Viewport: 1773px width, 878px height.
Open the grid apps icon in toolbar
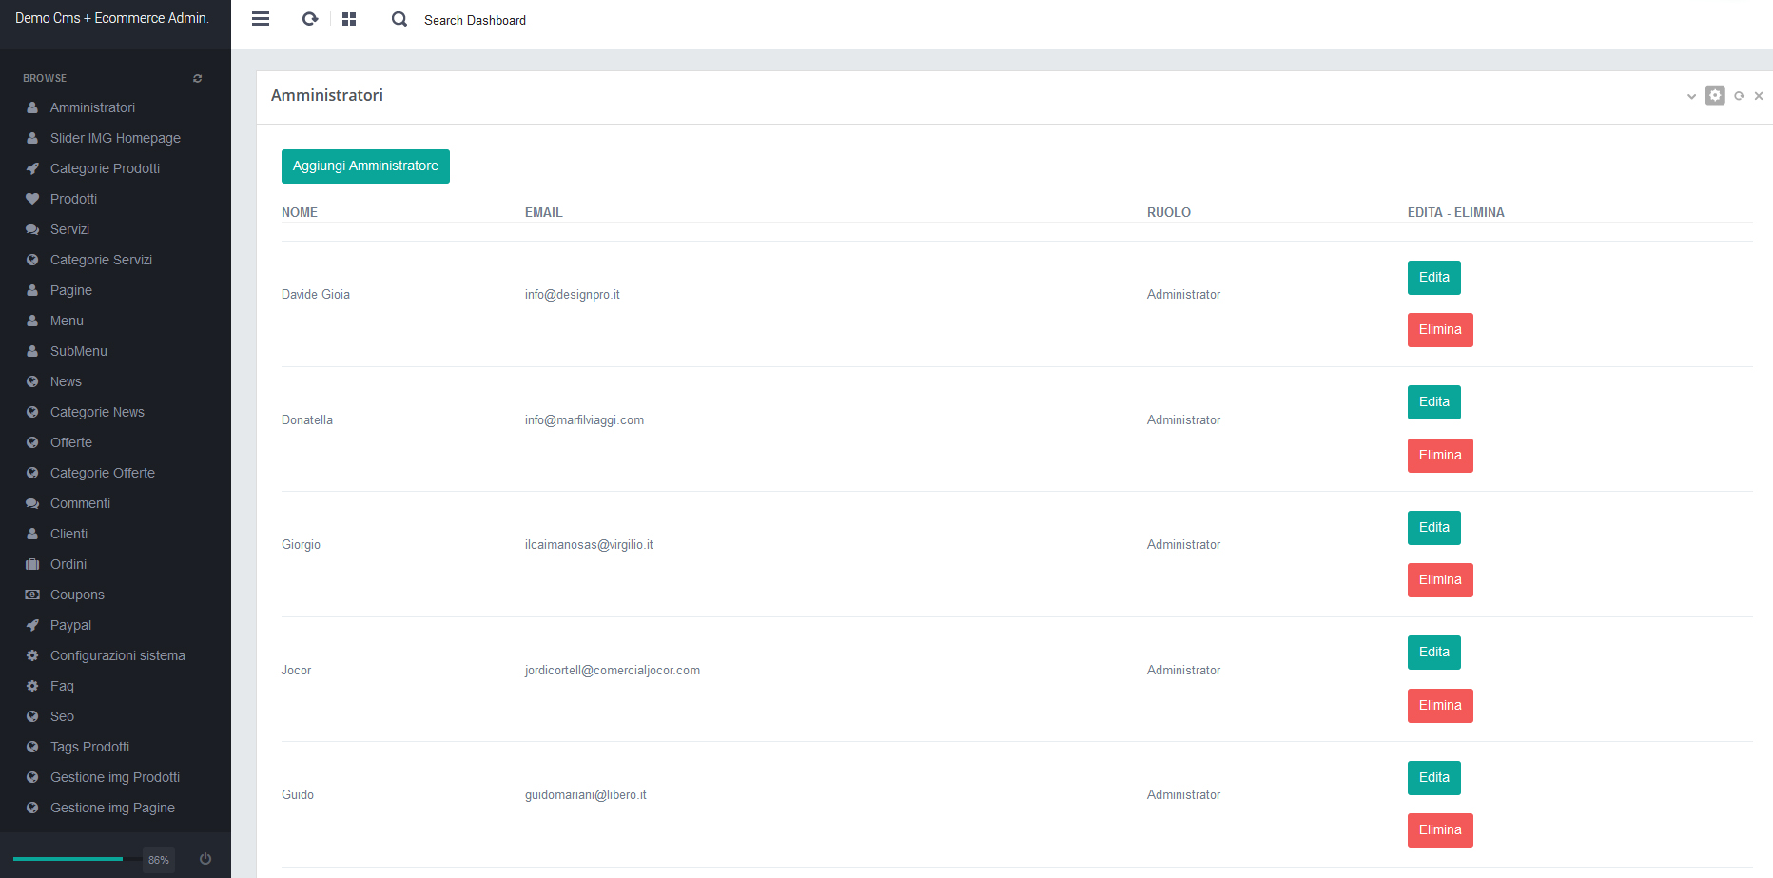click(349, 19)
